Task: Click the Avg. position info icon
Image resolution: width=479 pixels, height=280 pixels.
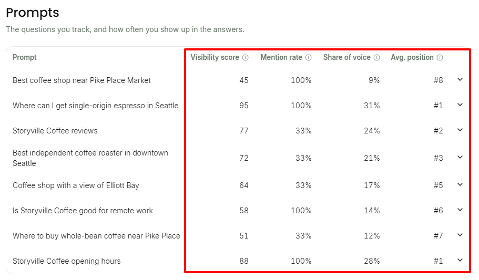Action: click(440, 57)
